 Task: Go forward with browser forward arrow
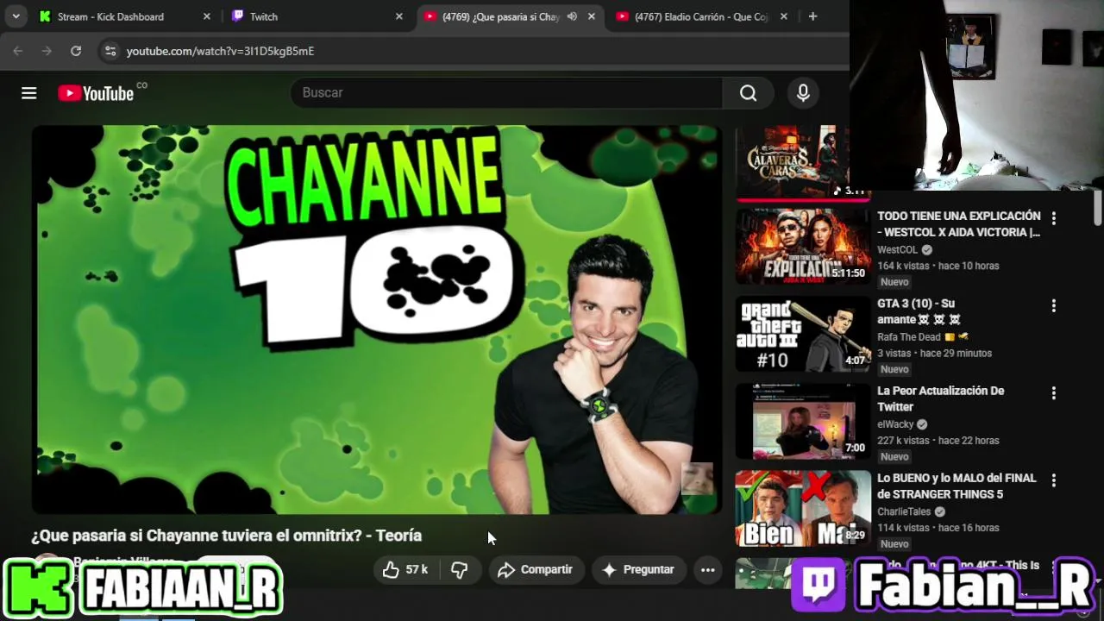tap(47, 51)
